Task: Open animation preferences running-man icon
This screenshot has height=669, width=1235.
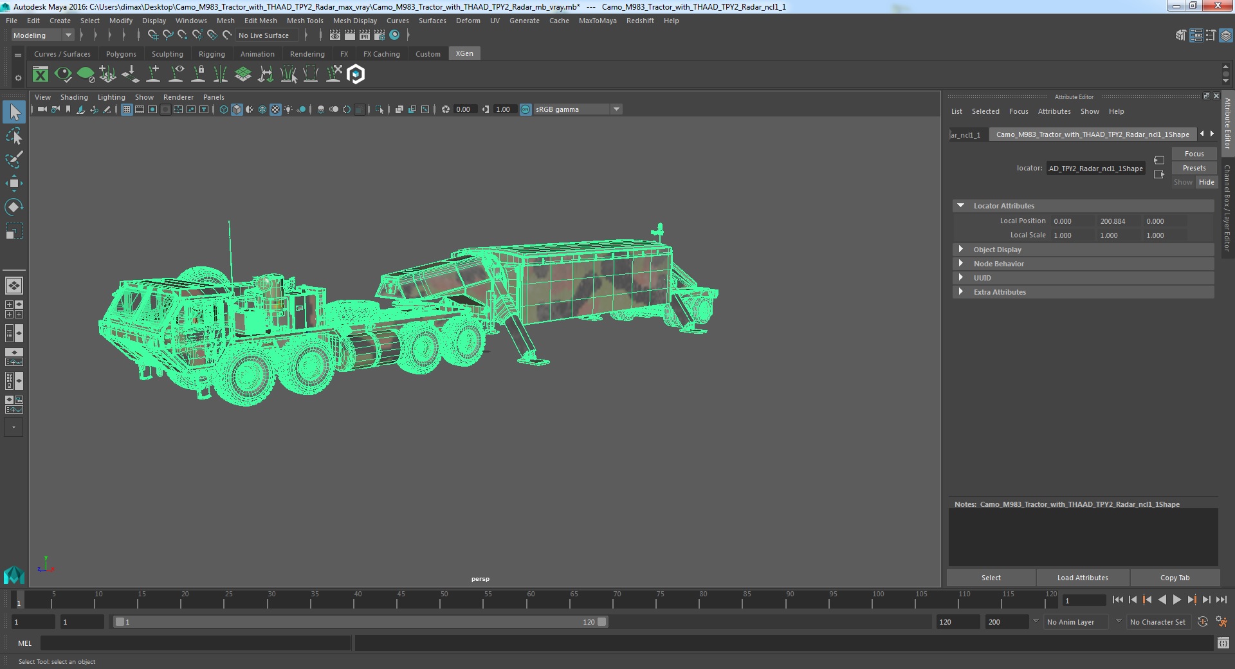Action: (x=1221, y=622)
